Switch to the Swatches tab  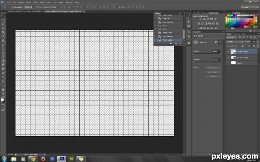point(236,13)
